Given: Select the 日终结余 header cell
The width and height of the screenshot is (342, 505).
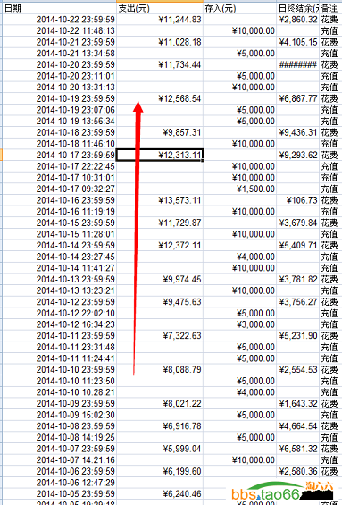Looking at the screenshot, I should (x=298, y=8).
